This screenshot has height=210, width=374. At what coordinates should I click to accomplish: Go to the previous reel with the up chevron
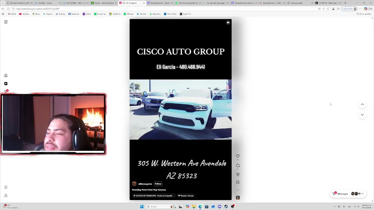(362, 104)
